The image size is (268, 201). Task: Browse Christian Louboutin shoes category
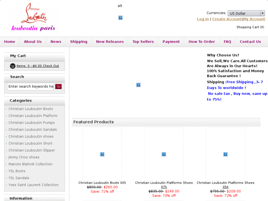(x=31, y=136)
